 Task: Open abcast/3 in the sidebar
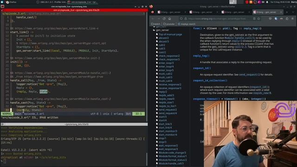coord(164,41)
